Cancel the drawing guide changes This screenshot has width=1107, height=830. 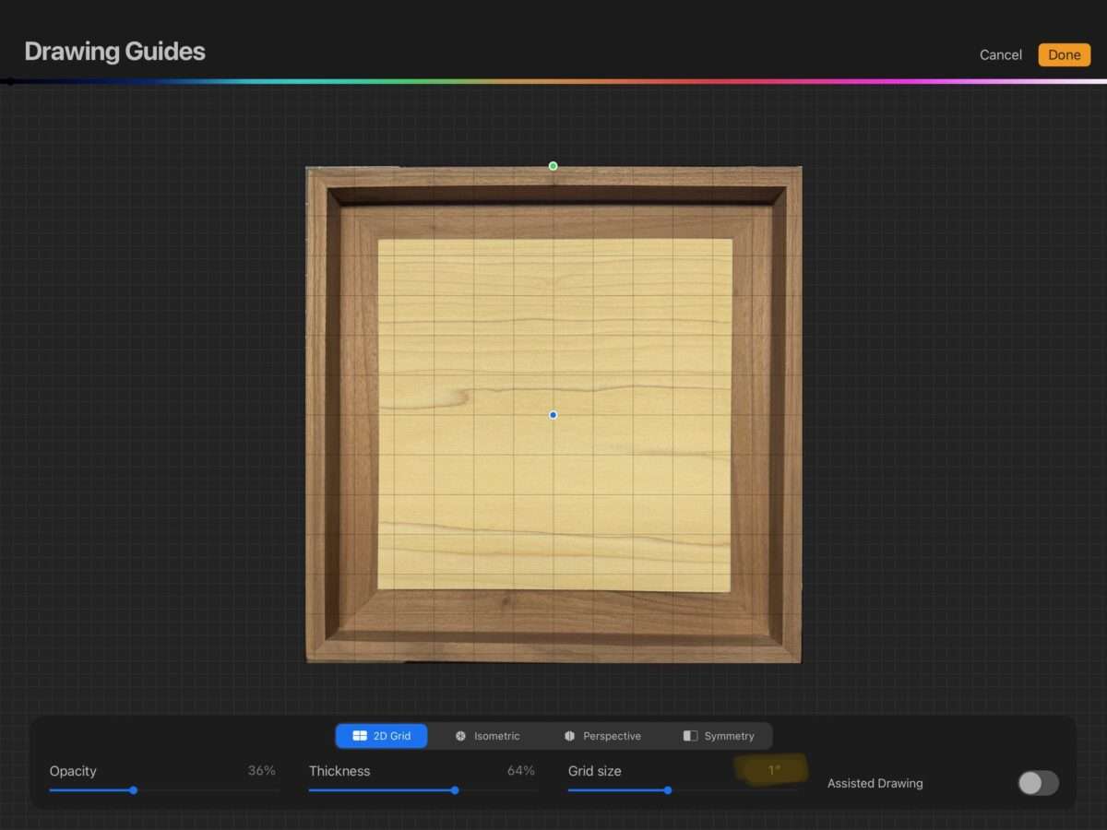click(1000, 55)
